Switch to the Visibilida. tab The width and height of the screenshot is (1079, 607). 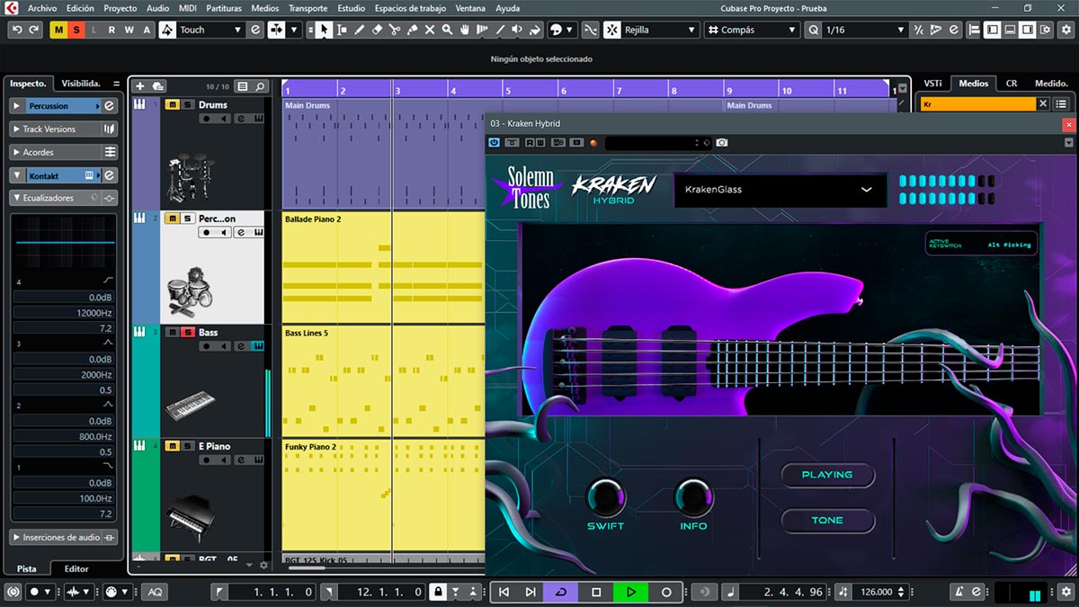click(x=81, y=83)
